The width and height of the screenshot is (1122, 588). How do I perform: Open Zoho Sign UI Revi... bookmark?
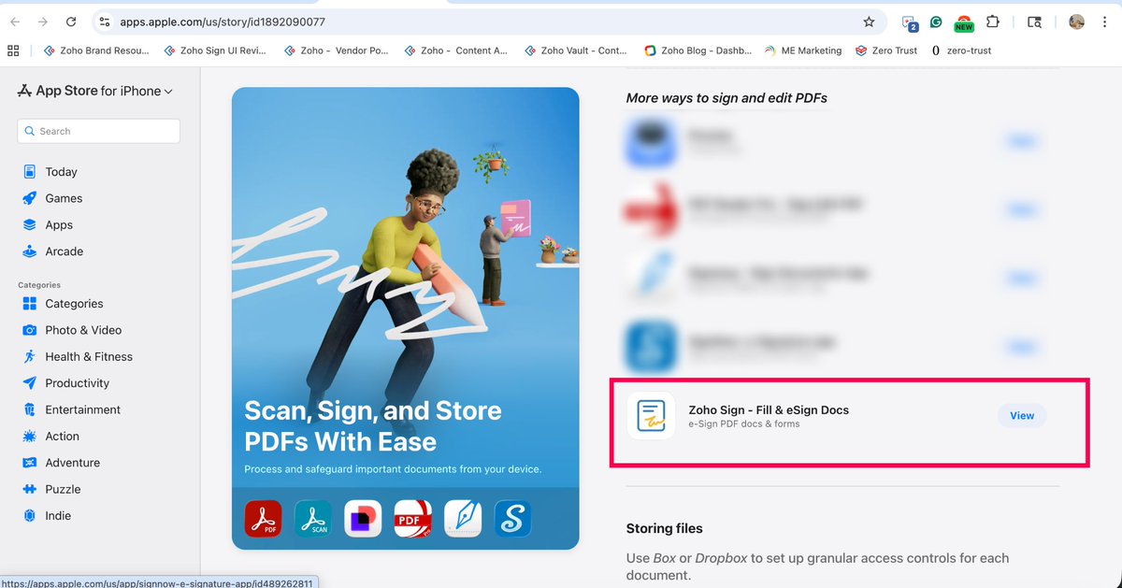click(215, 50)
